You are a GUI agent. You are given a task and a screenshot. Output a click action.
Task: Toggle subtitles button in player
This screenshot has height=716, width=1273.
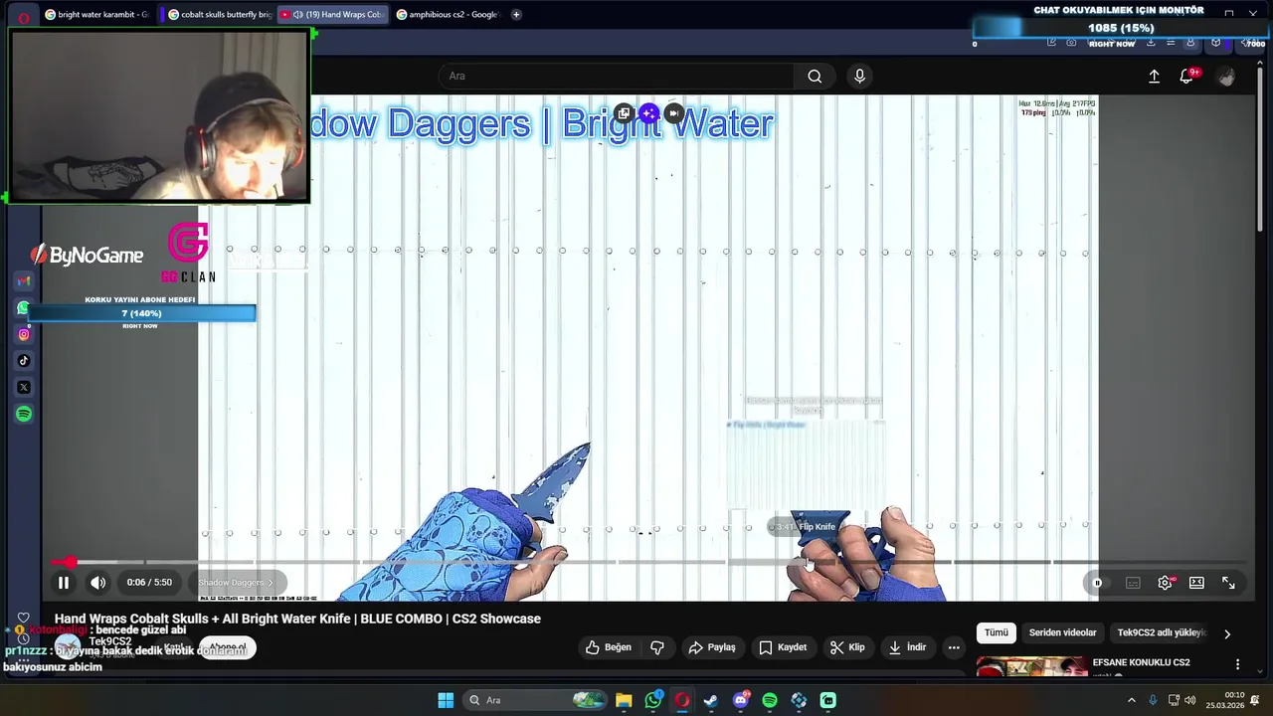pyautogui.click(x=1133, y=583)
